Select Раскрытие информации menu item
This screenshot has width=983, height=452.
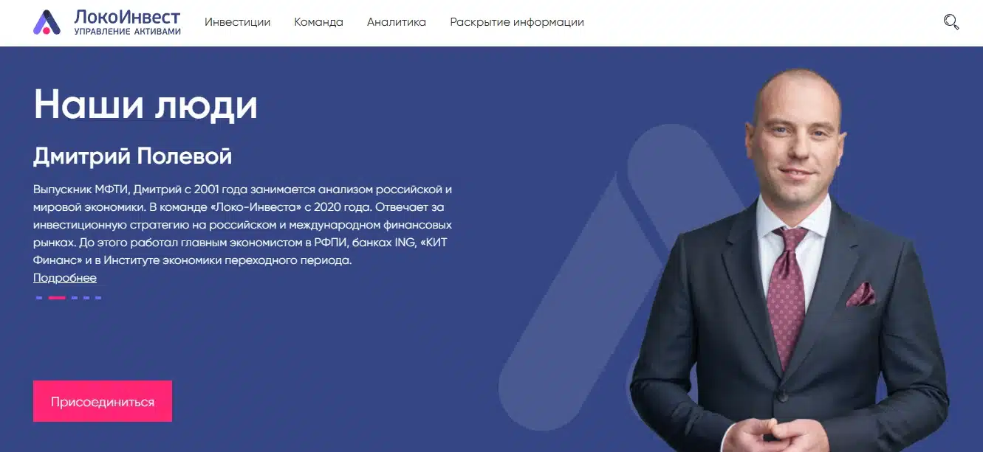(x=517, y=22)
